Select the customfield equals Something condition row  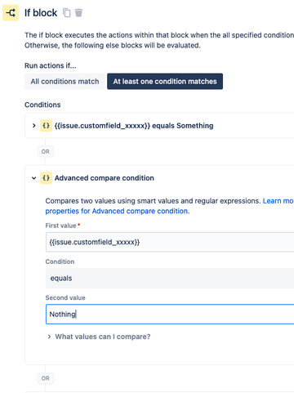[x=159, y=126]
